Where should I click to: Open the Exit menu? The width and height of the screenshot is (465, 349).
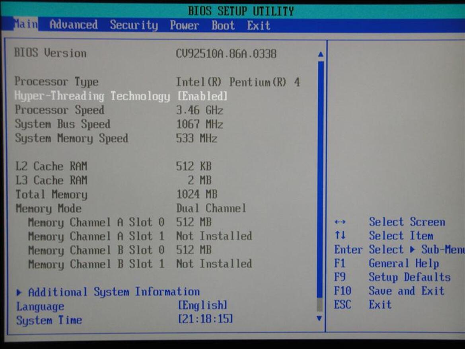tap(259, 25)
